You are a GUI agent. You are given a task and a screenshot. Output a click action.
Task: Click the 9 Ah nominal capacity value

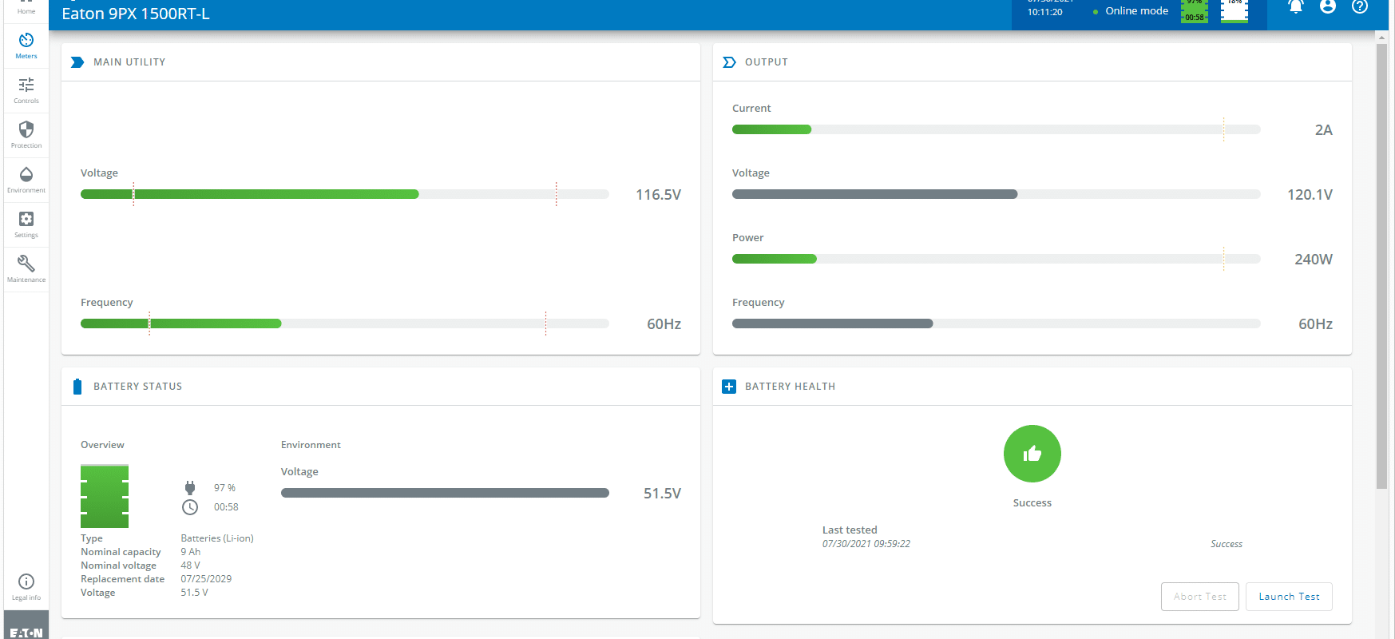tap(190, 552)
